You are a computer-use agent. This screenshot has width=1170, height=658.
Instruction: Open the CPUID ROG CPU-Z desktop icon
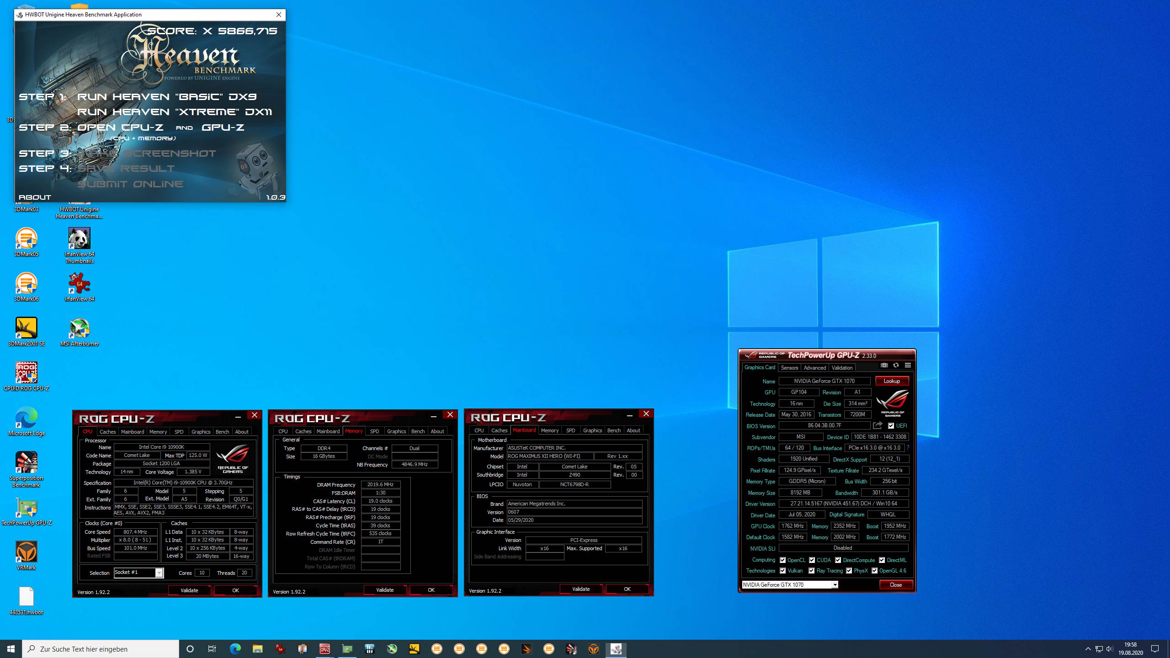coord(26,377)
